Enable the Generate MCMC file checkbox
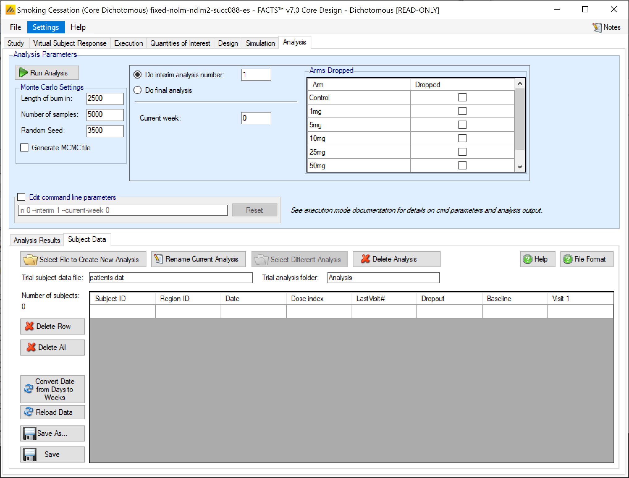Image resolution: width=629 pixels, height=478 pixels. [24, 147]
